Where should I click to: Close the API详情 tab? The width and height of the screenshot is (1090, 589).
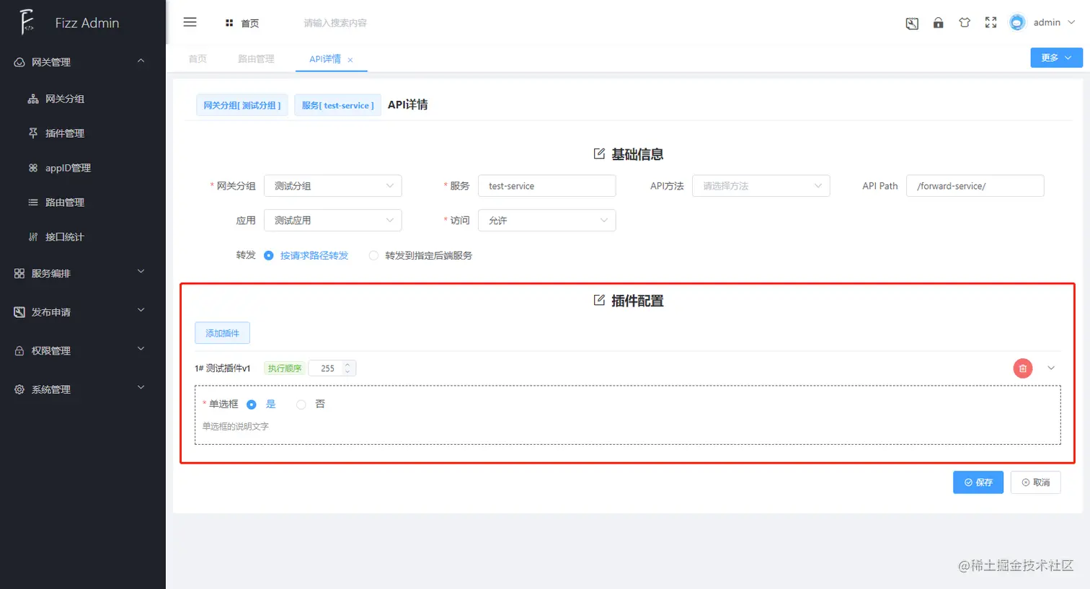click(350, 60)
